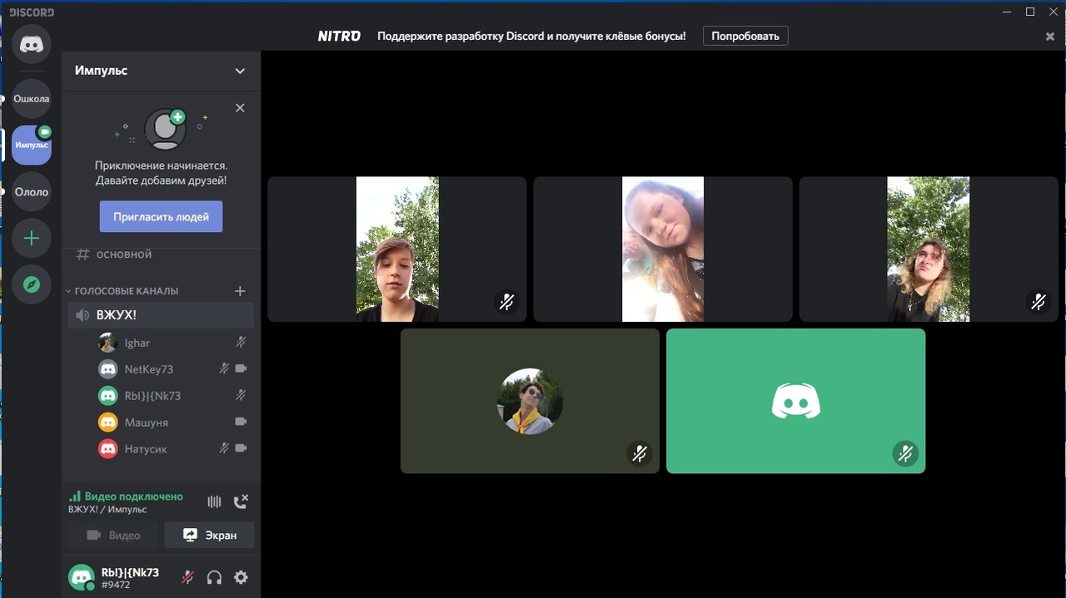Click Натусик's camera icon

(241, 448)
